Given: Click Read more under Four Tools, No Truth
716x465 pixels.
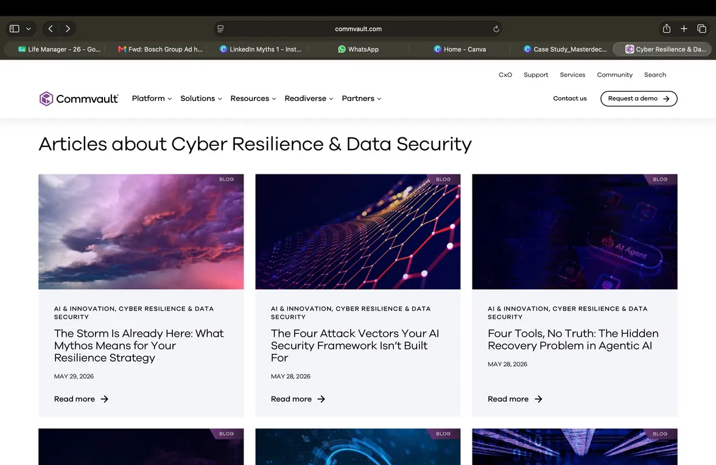Looking at the screenshot, I should [x=515, y=399].
